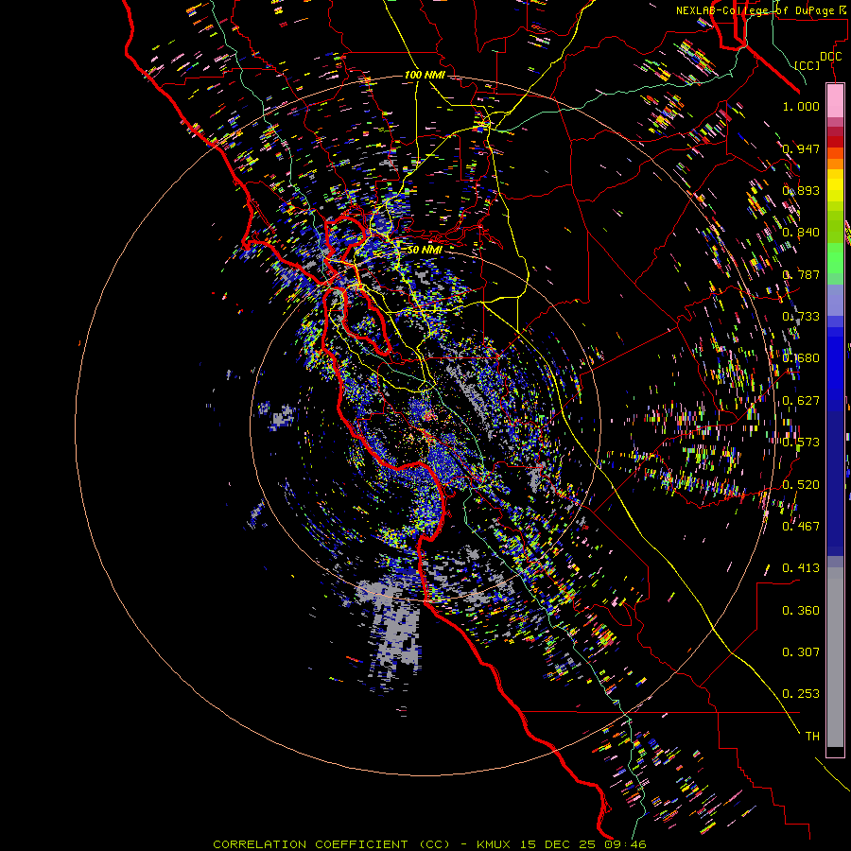
Task: Click the "50 NMI" range ring label
Action: [x=425, y=250]
